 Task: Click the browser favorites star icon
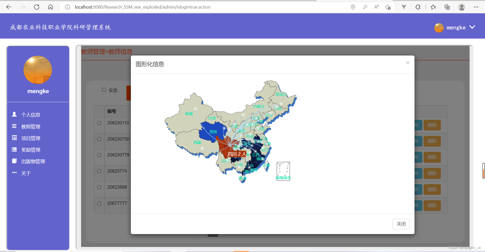(433, 7)
